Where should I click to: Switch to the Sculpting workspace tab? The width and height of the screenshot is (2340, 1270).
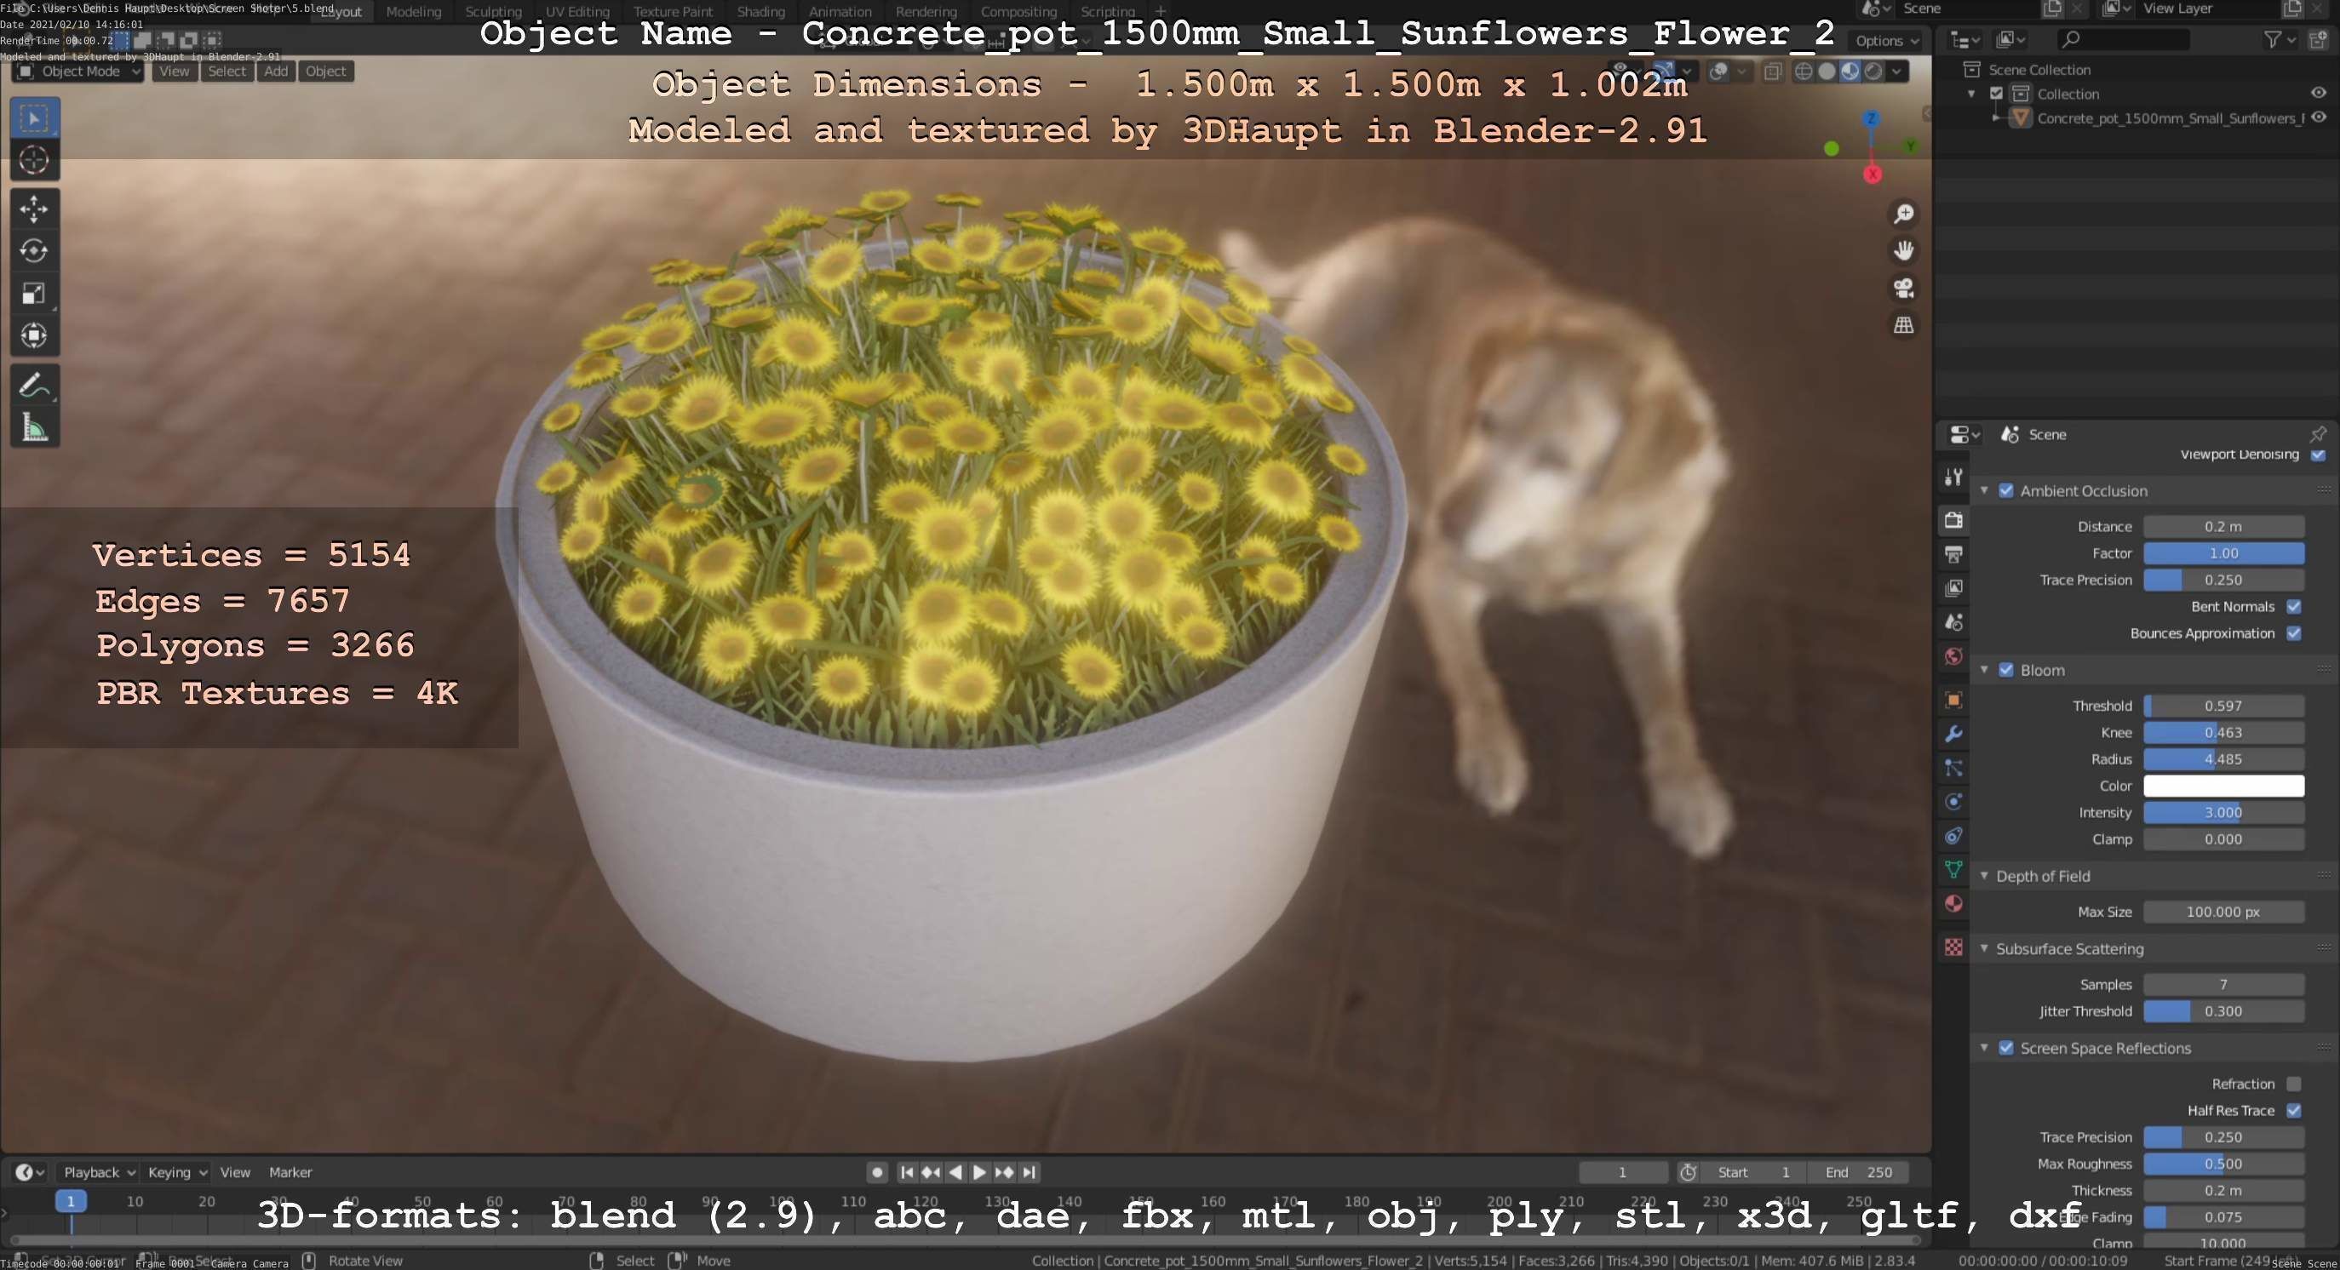coord(493,12)
